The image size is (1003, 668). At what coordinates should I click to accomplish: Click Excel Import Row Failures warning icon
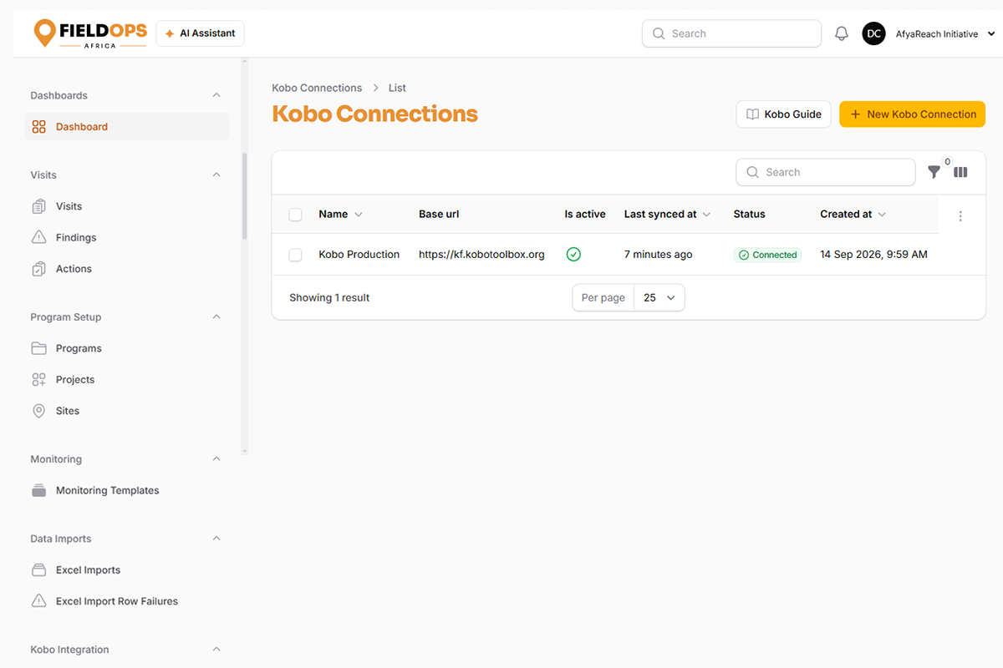coord(39,601)
